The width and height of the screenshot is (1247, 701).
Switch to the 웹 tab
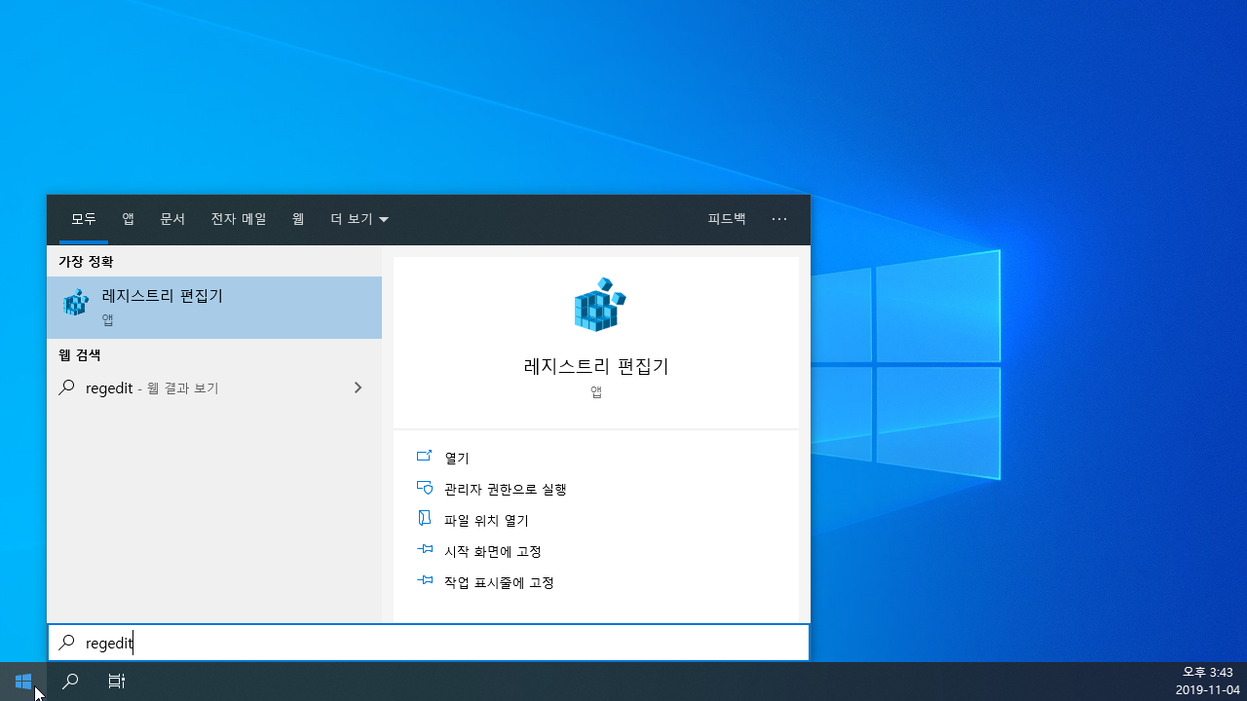[x=298, y=219]
